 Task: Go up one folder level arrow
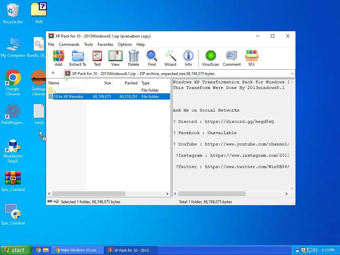53,73
